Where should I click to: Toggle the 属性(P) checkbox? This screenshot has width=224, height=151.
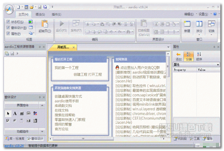tap(8, 34)
